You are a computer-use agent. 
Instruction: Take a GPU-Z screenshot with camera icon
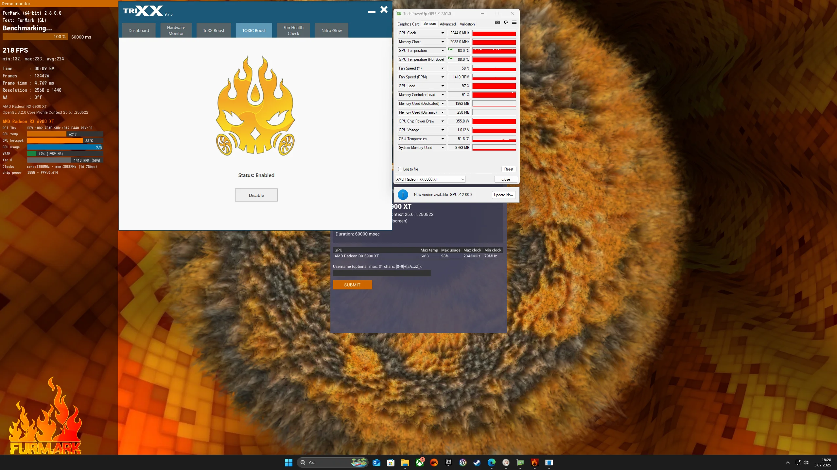(x=497, y=23)
